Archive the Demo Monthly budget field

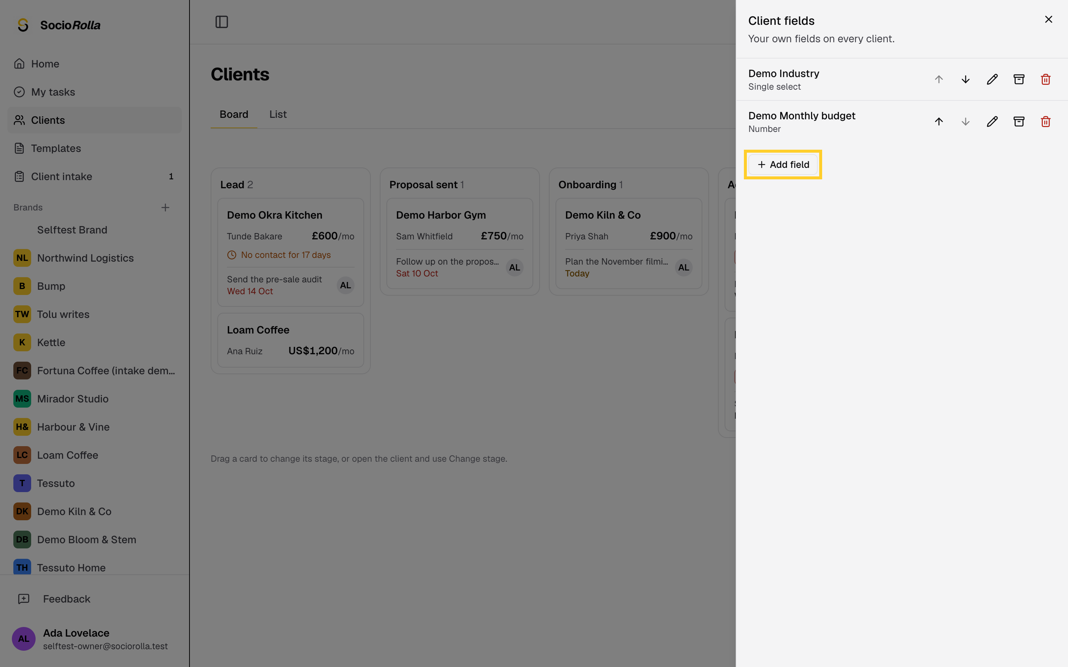point(1019,122)
